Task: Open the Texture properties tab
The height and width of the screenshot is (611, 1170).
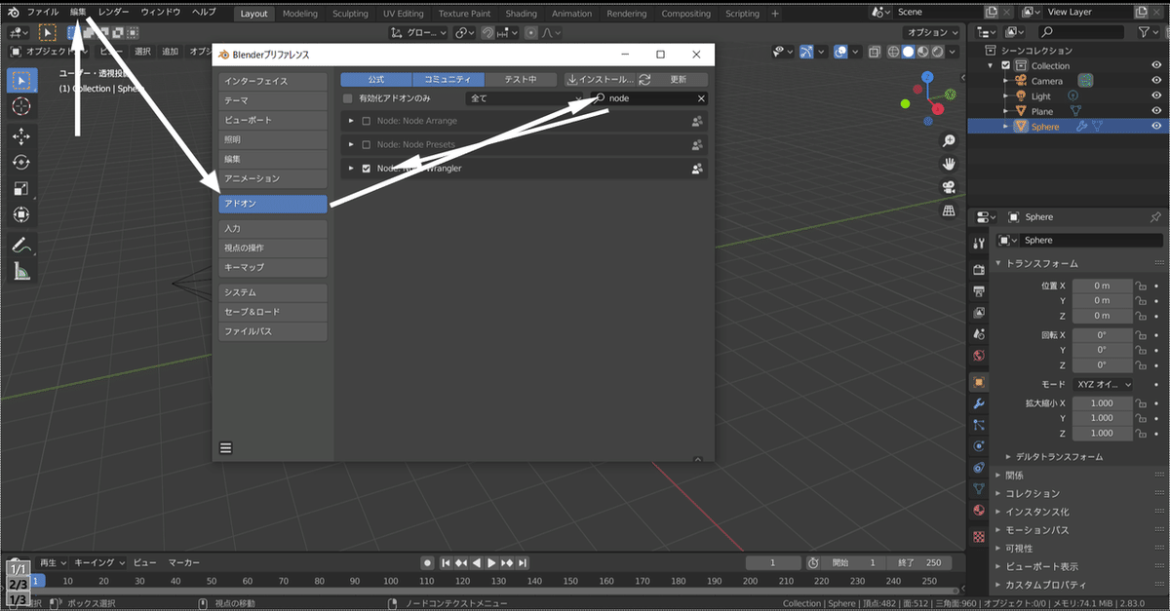Action: click(x=979, y=537)
